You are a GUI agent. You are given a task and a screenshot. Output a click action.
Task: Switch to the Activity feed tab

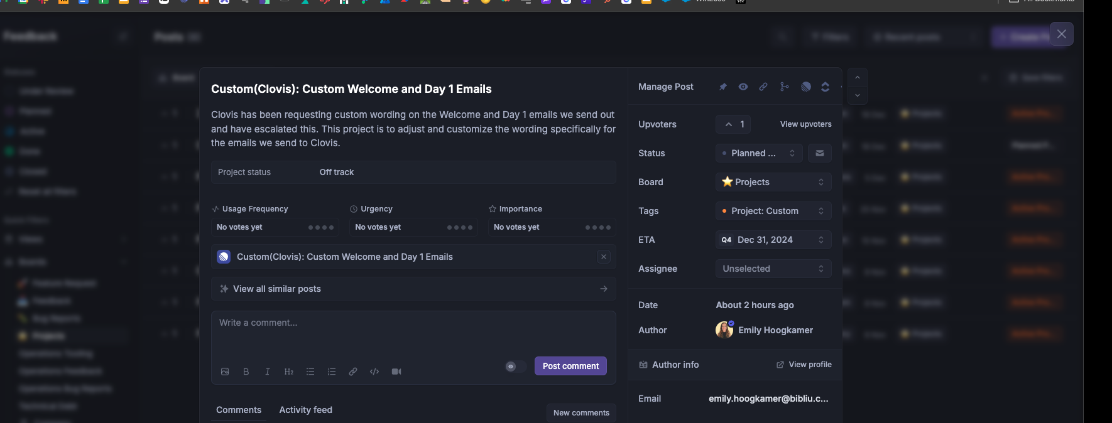(306, 410)
